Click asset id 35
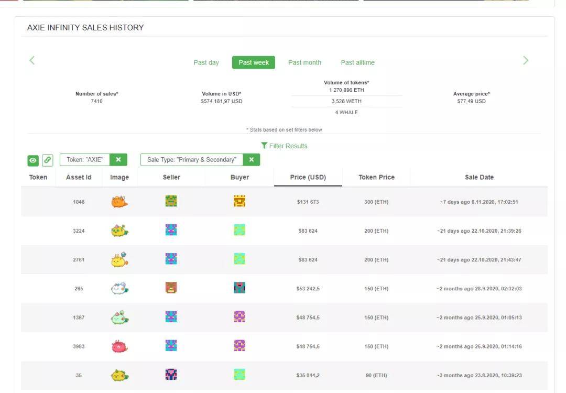566x393 pixels. (79, 375)
